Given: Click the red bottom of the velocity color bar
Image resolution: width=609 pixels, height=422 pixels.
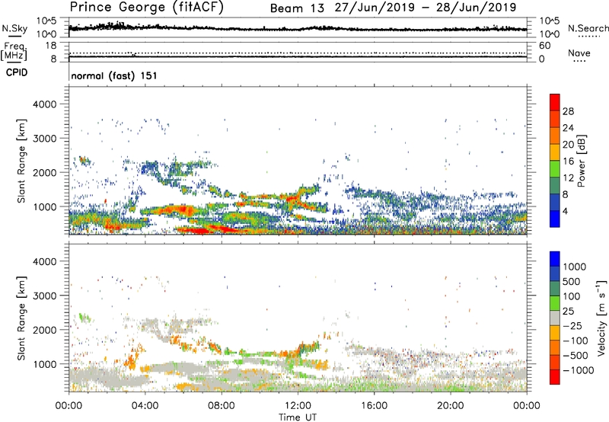Looking at the screenshot, I should coord(555,377).
